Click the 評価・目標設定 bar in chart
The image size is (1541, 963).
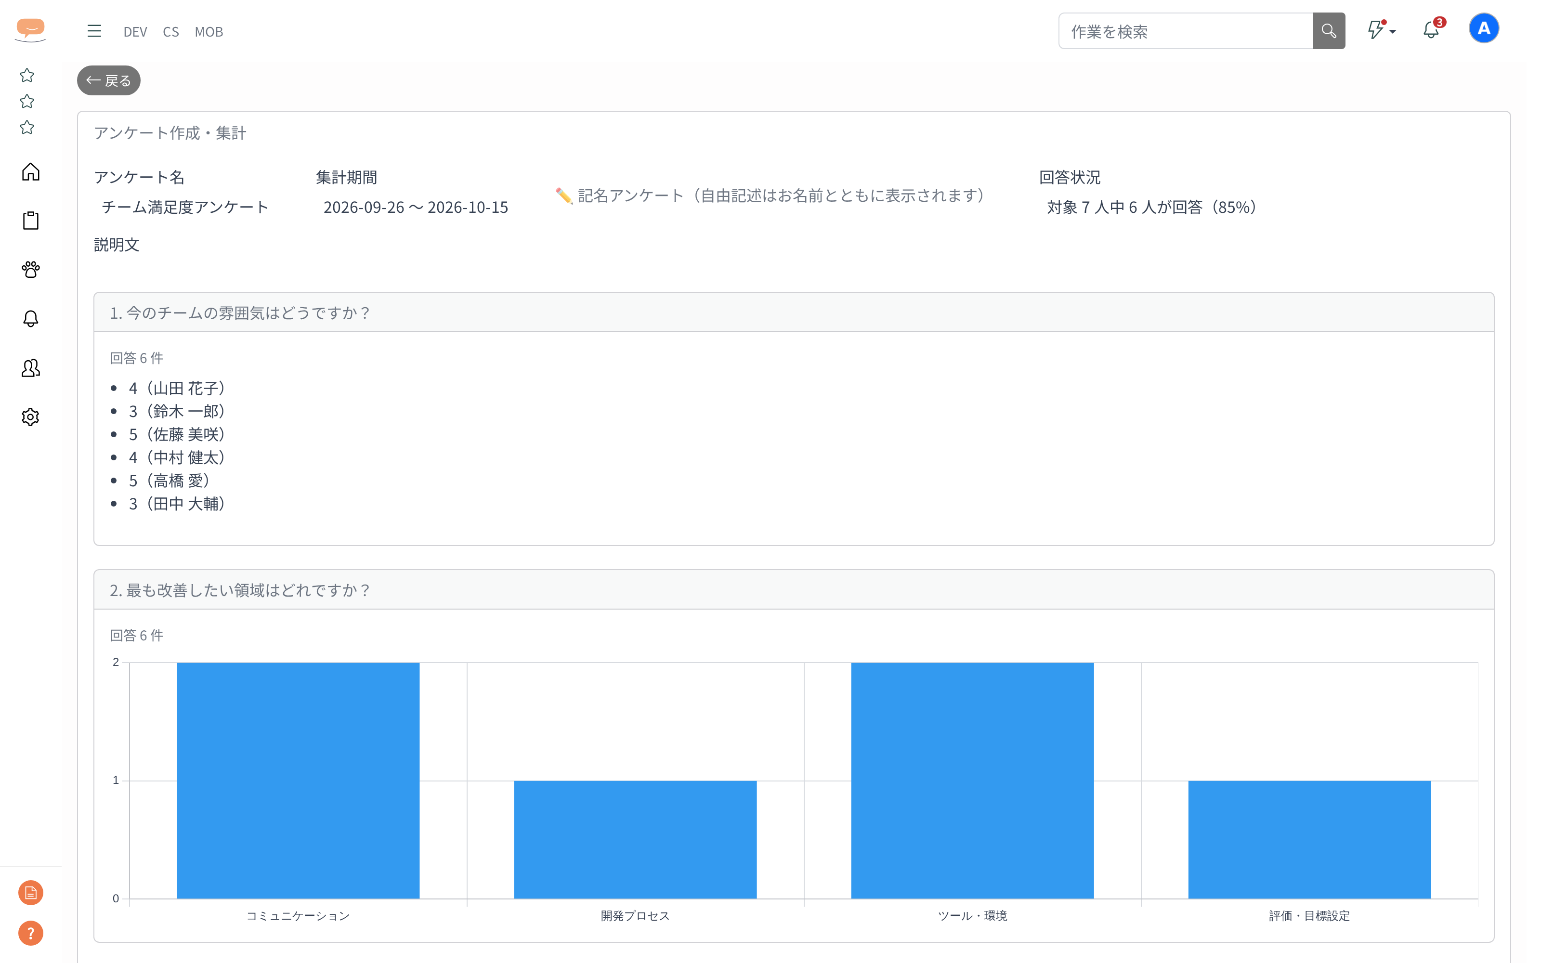pos(1310,839)
